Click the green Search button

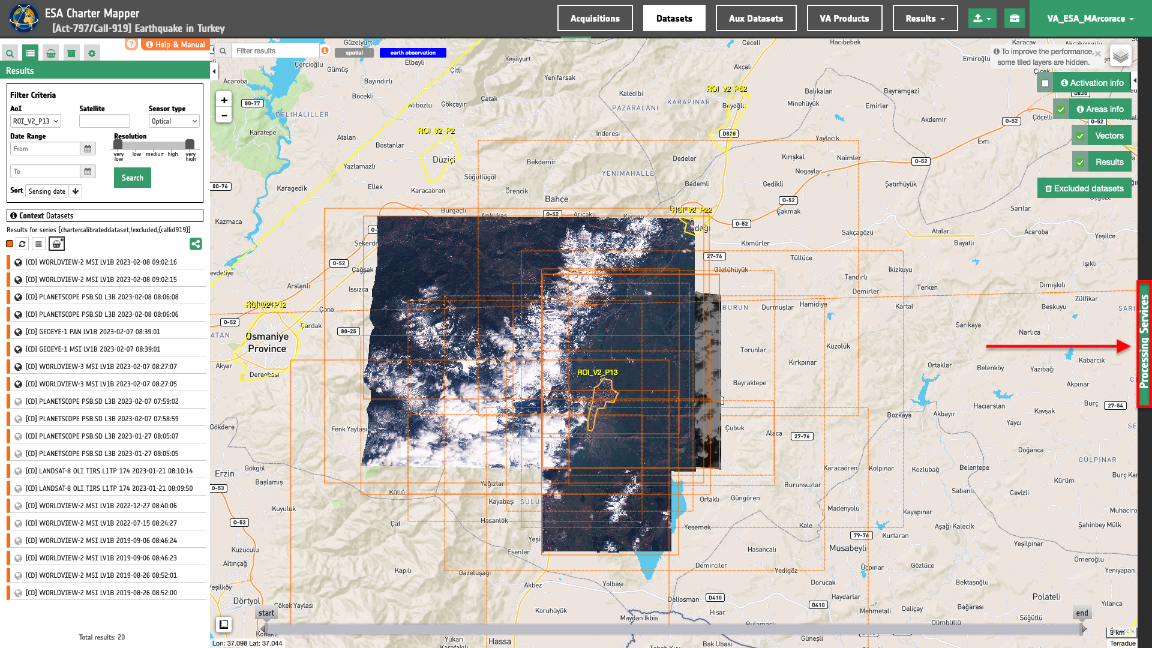133,178
